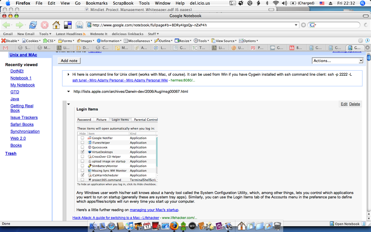The image size is (371, 232).
Task: Click the del.icio.us TAG icon
Action: click(x=79, y=25)
